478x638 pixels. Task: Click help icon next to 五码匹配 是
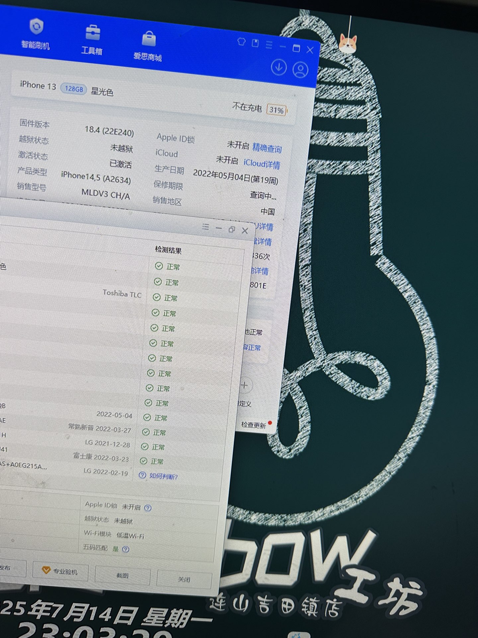(125, 549)
